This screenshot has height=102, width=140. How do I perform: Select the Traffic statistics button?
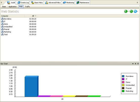[x=27, y=7]
